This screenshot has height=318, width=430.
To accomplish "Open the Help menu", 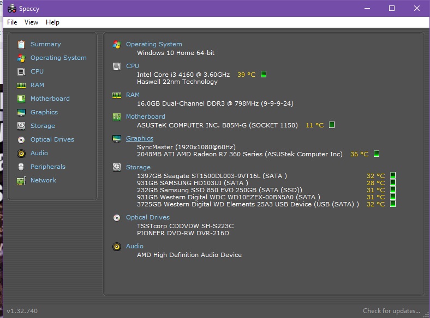I will (x=52, y=22).
